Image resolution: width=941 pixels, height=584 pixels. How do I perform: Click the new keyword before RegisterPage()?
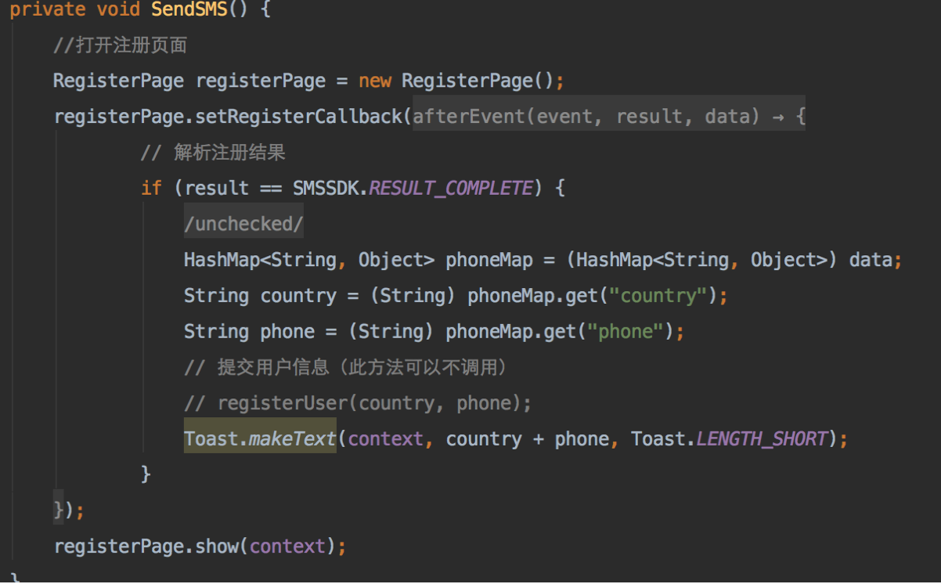(x=375, y=81)
